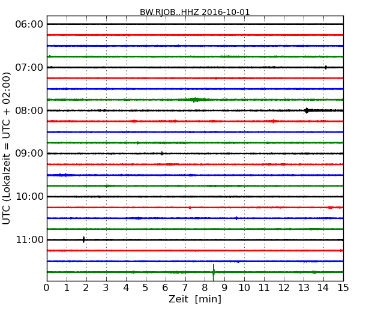Select the 06:00 y-axis tick label

[29, 25]
